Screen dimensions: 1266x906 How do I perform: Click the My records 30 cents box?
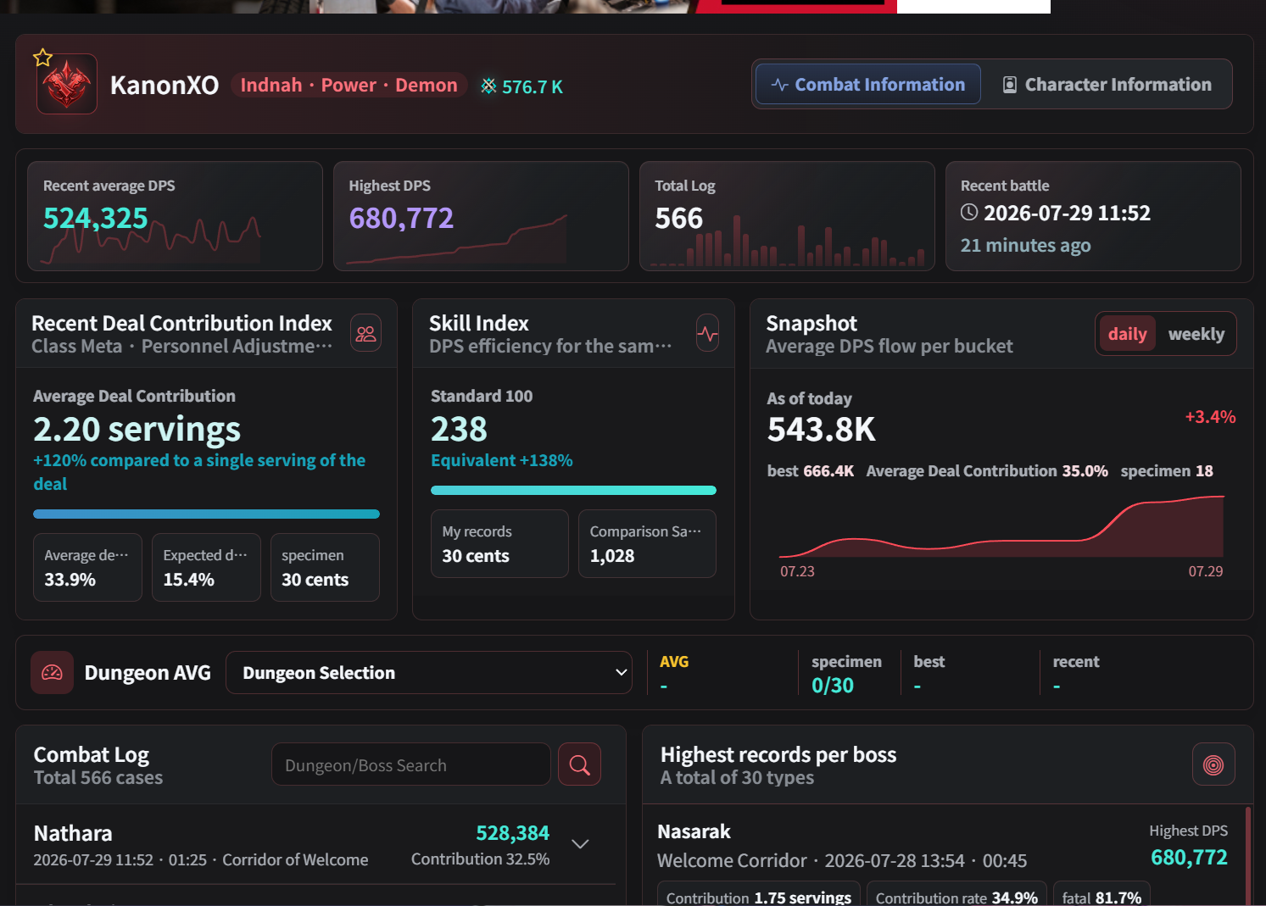coord(499,543)
